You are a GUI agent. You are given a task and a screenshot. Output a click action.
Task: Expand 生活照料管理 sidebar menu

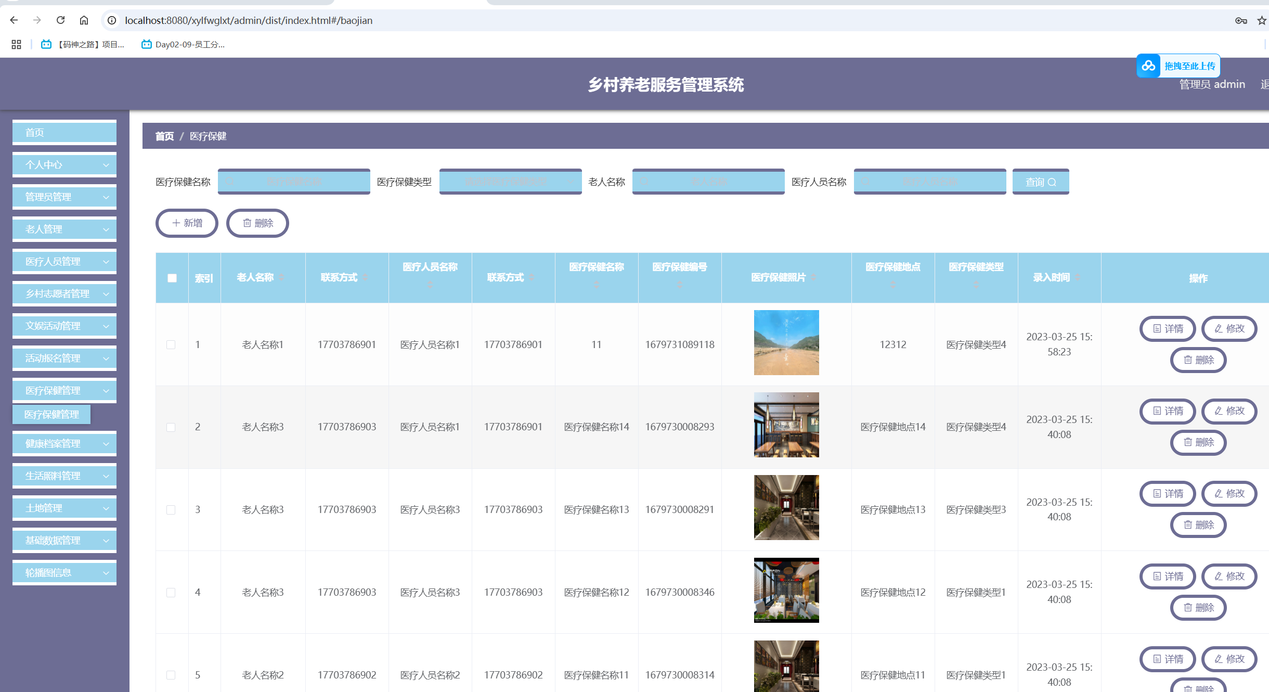tap(64, 476)
